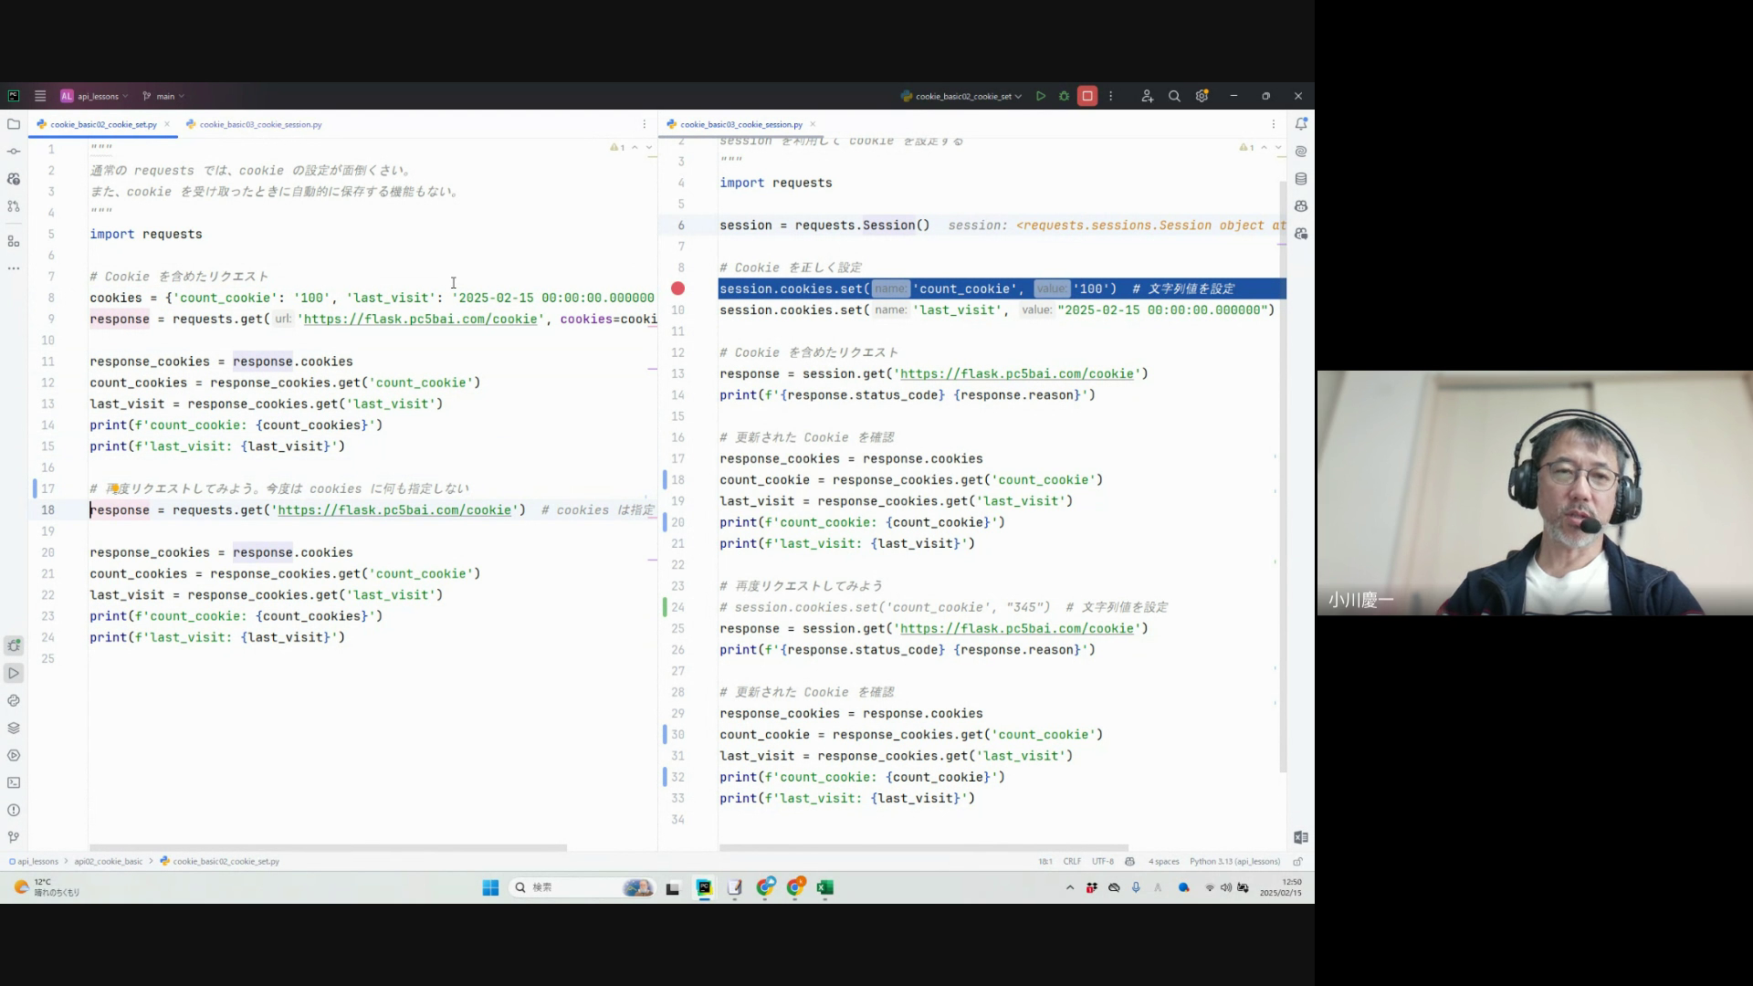Open Notifications bell icon
The image size is (1753, 986).
tap(1300, 124)
